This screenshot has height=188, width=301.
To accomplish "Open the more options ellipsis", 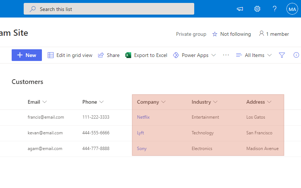I will coord(226,55).
